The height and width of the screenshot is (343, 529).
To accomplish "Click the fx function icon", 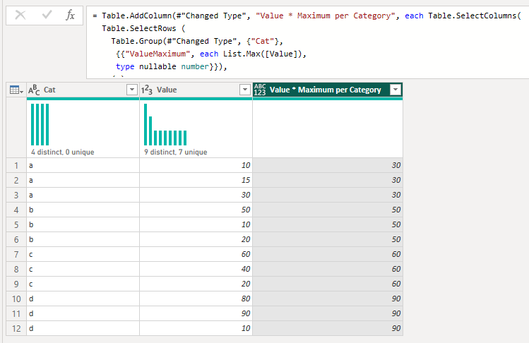I will (70, 15).
